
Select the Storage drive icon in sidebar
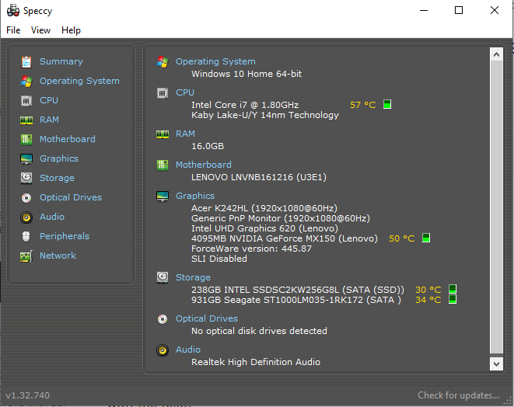point(26,178)
